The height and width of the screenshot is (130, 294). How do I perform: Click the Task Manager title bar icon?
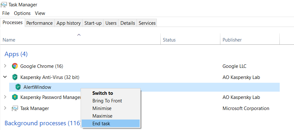click(x=4, y=5)
